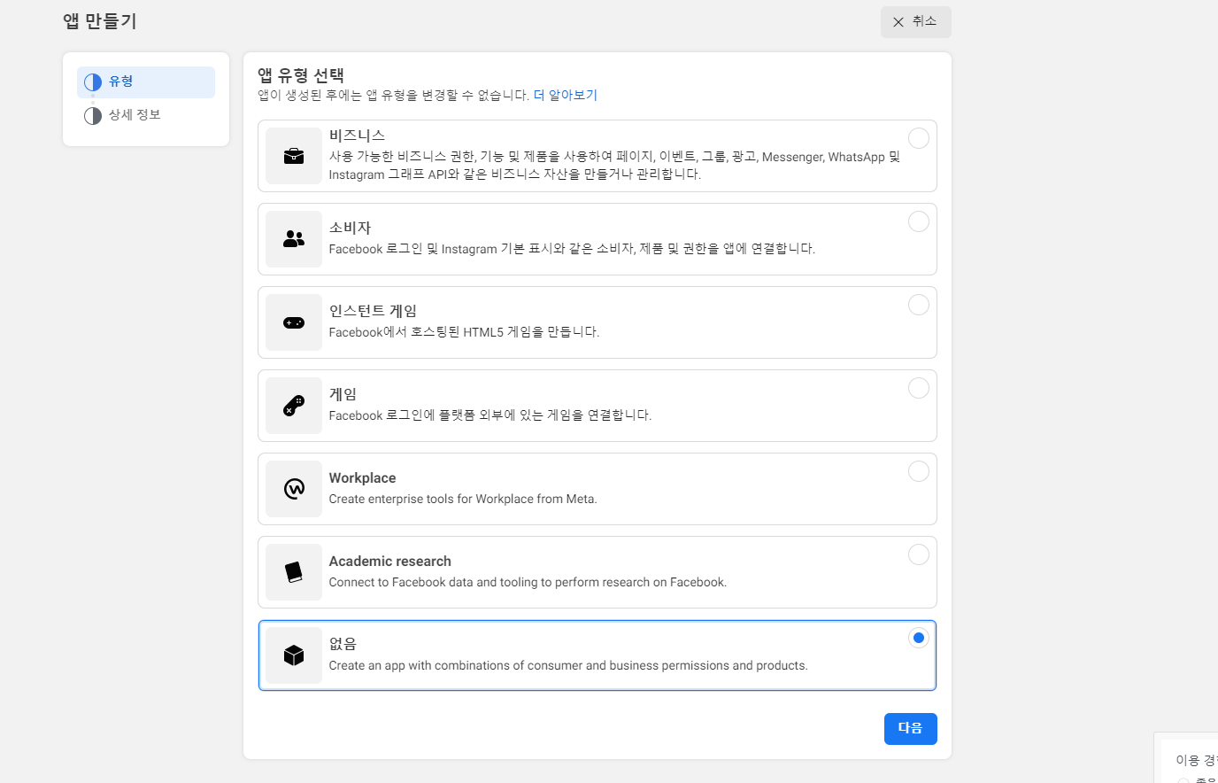The width and height of the screenshot is (1218, 783).
Task: Click the blue 다음 button
Action: coord(911,729)
